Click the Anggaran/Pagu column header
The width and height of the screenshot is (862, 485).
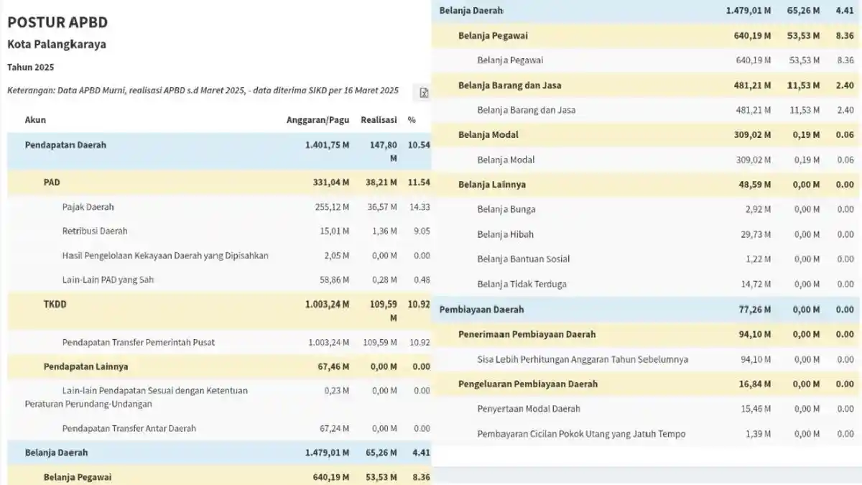[x=318, y=120]
